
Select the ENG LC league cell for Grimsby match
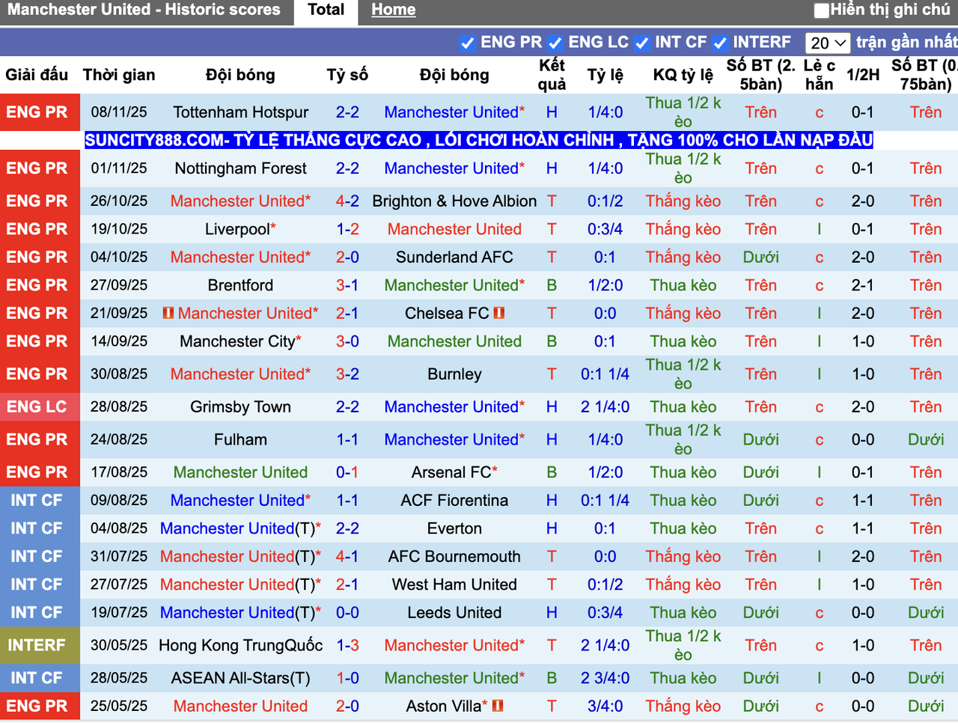(x=40, y=407)
